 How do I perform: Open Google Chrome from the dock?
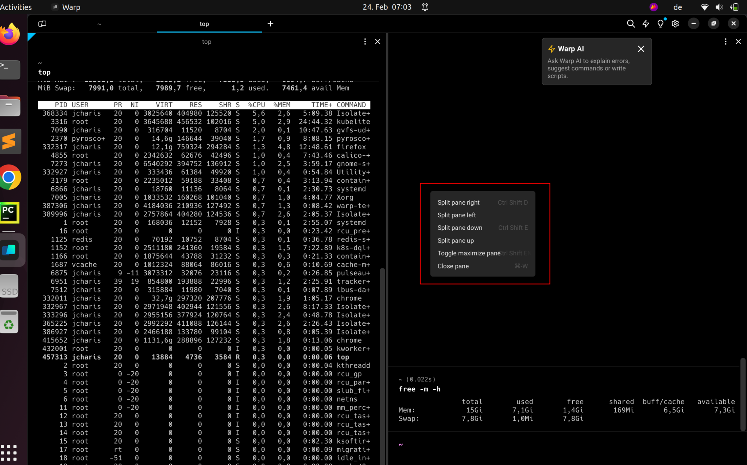tap(9, 177)
